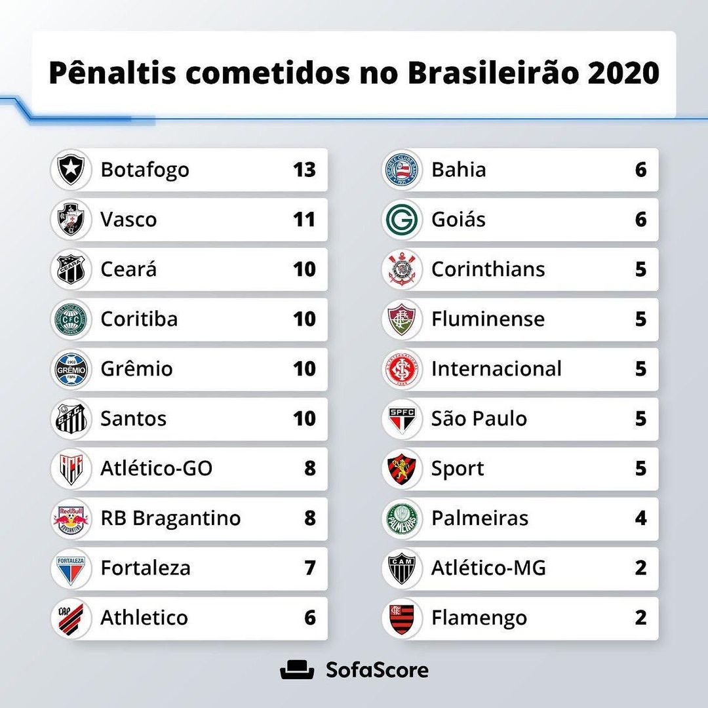Click Botafogo's penalty count 13
Screen dimensions: 708x708
(304, 170)
